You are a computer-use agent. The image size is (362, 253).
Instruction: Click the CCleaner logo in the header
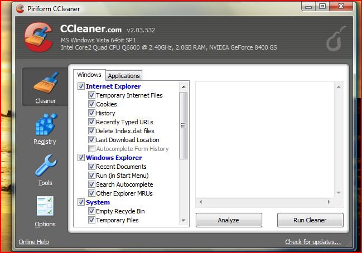point(39,37)
